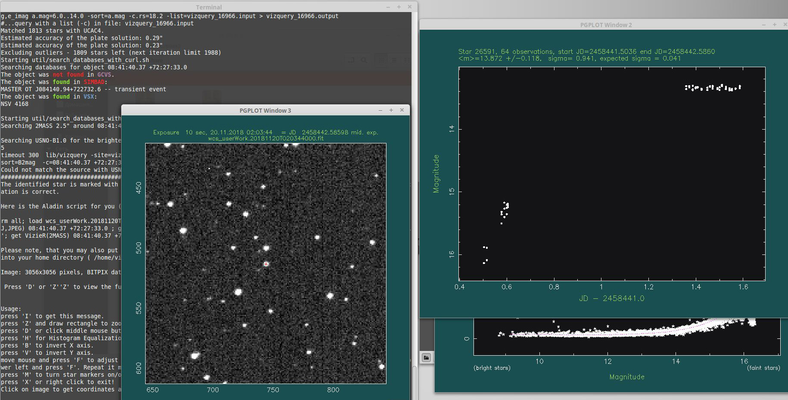Maximize PGPLOT Window 3
This screenshot has height=400, width=788.
[x=391, y=110]
